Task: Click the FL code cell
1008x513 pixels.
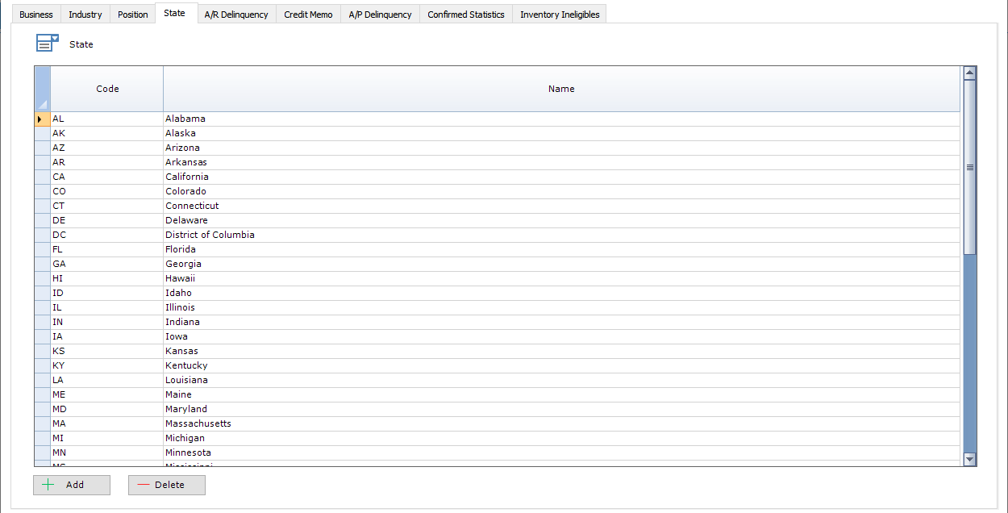Action: 107,249
